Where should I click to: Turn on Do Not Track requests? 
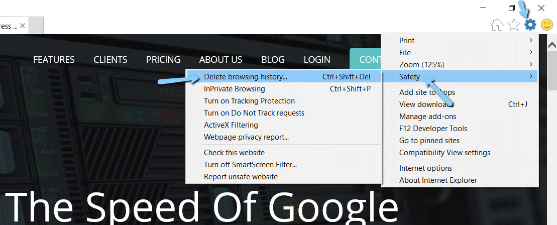coord(254,113)
